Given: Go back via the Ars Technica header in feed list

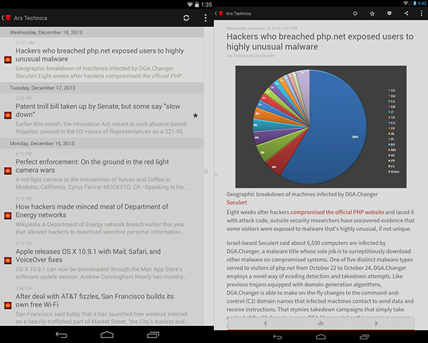Looking at the screenshot, I should pyautogui.click(x=24, y=18).
